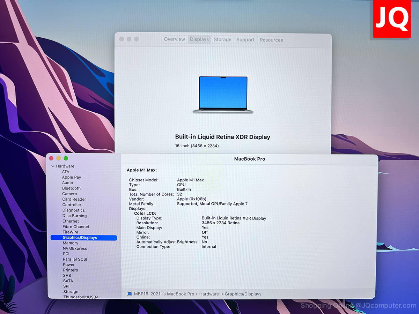Select Printers in the sidebar

point(71,270)
